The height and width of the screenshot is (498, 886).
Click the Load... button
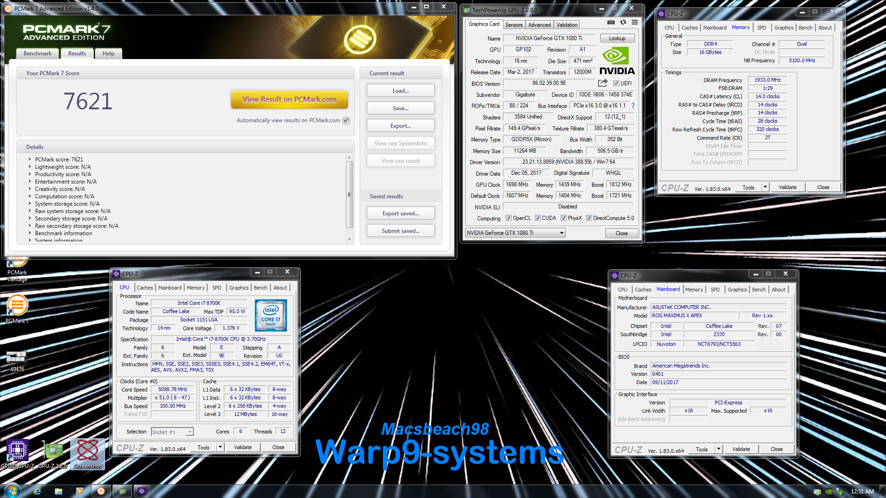[x=401, y=91]
